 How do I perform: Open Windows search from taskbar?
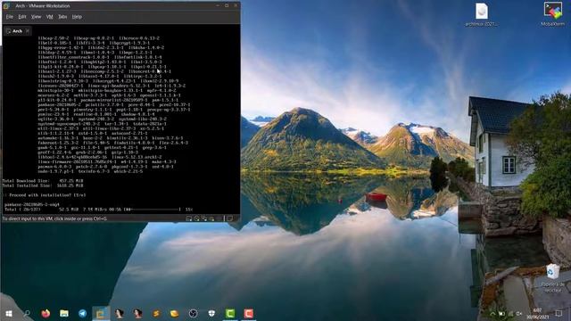click(27, 313)
